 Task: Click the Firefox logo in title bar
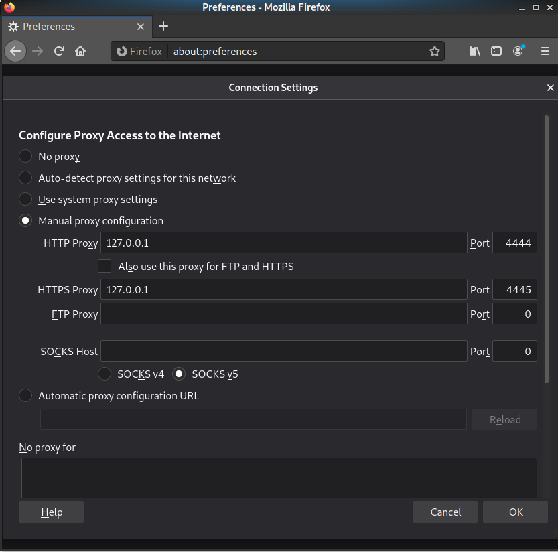(x=9, y=7)
